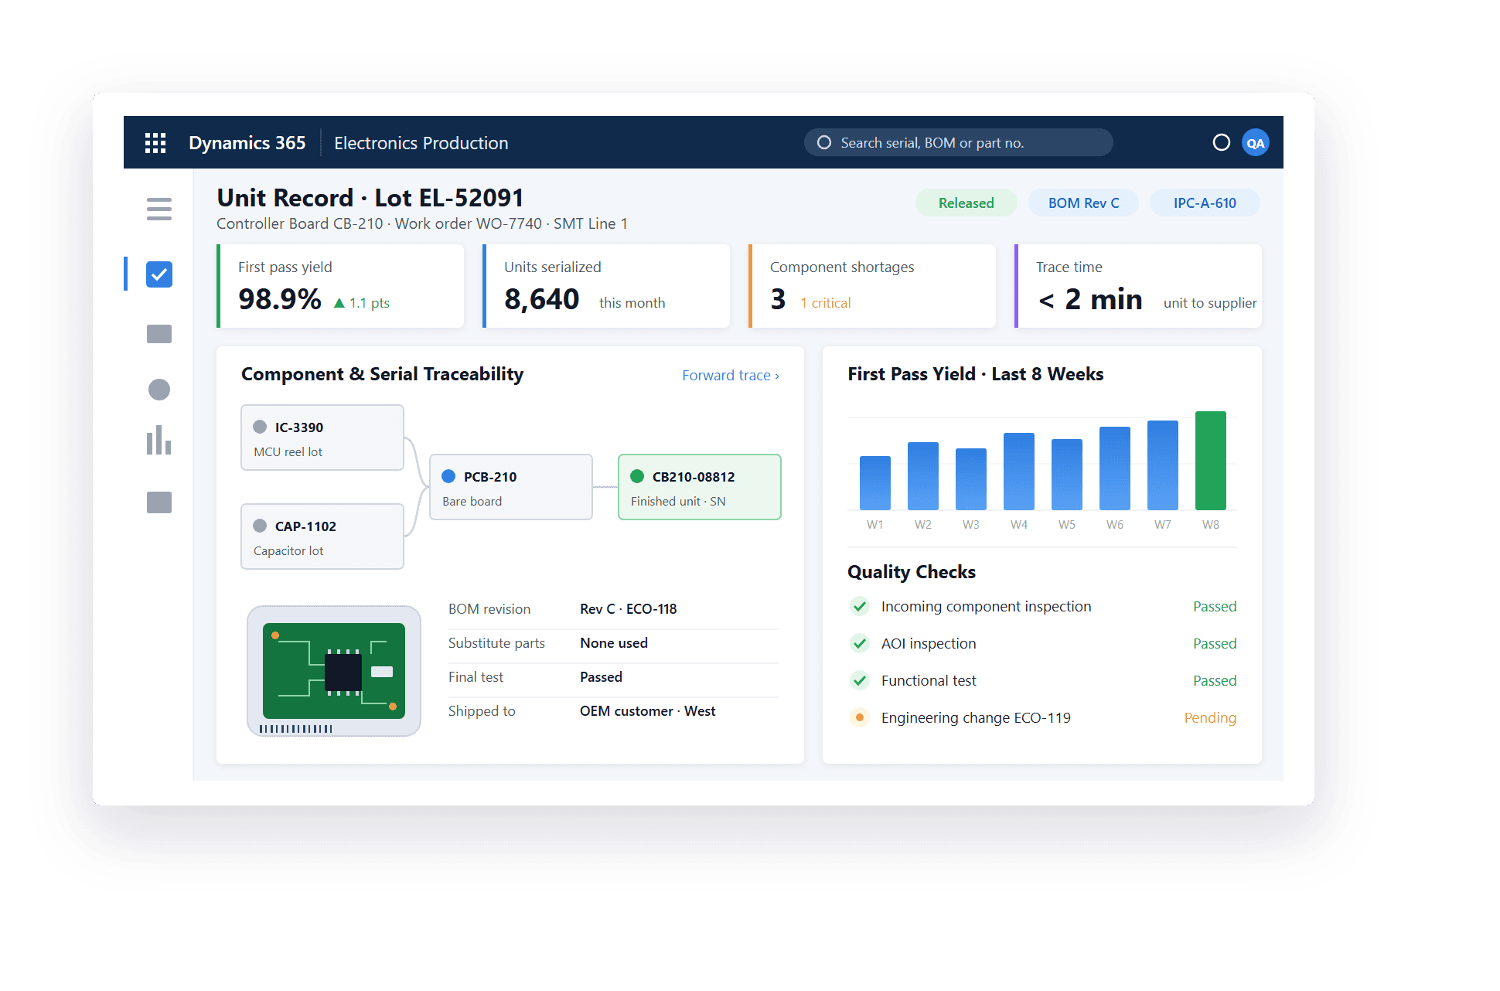Screen dimensions: 1500x991
Task: Click '1 critical' shortages text
Action: click(x=826, y=303)
